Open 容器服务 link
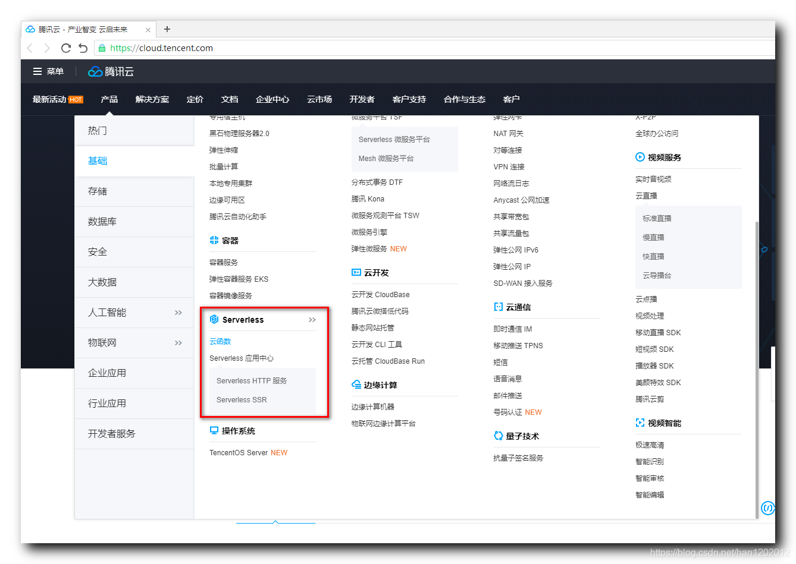The width and height of the screenshot is (796, 564). coord(224,262)
